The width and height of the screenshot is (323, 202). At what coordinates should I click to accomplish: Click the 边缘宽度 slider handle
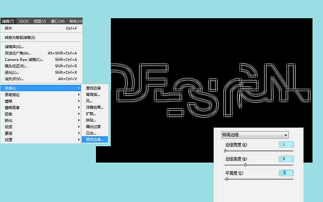coord(226,150)
